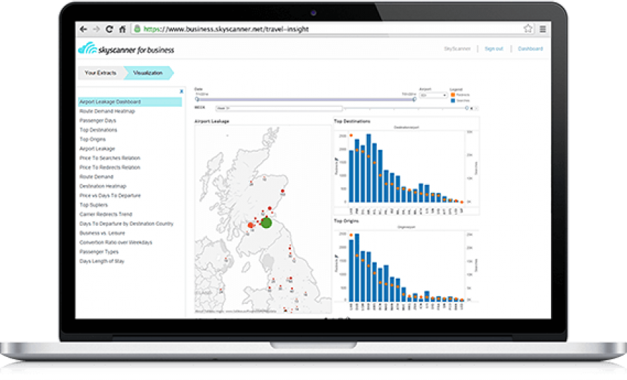Screen dimensions: 627x380
Task: Switch to the Visualization tab
Action: pyautogui.click(x=148, y=72)
